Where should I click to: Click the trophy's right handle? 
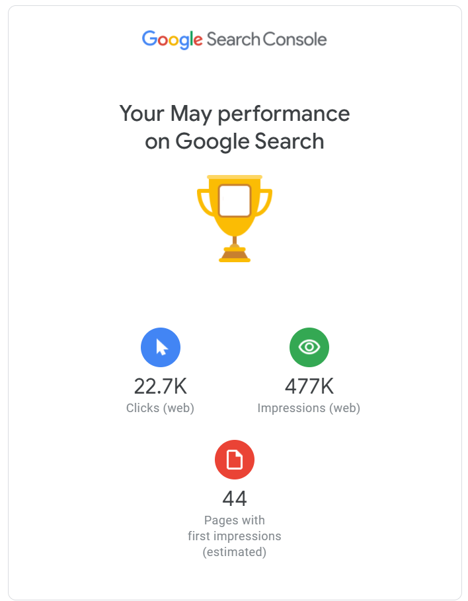(x=264, y=202)
